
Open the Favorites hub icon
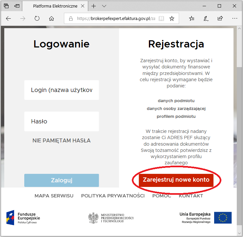point(192,19)
